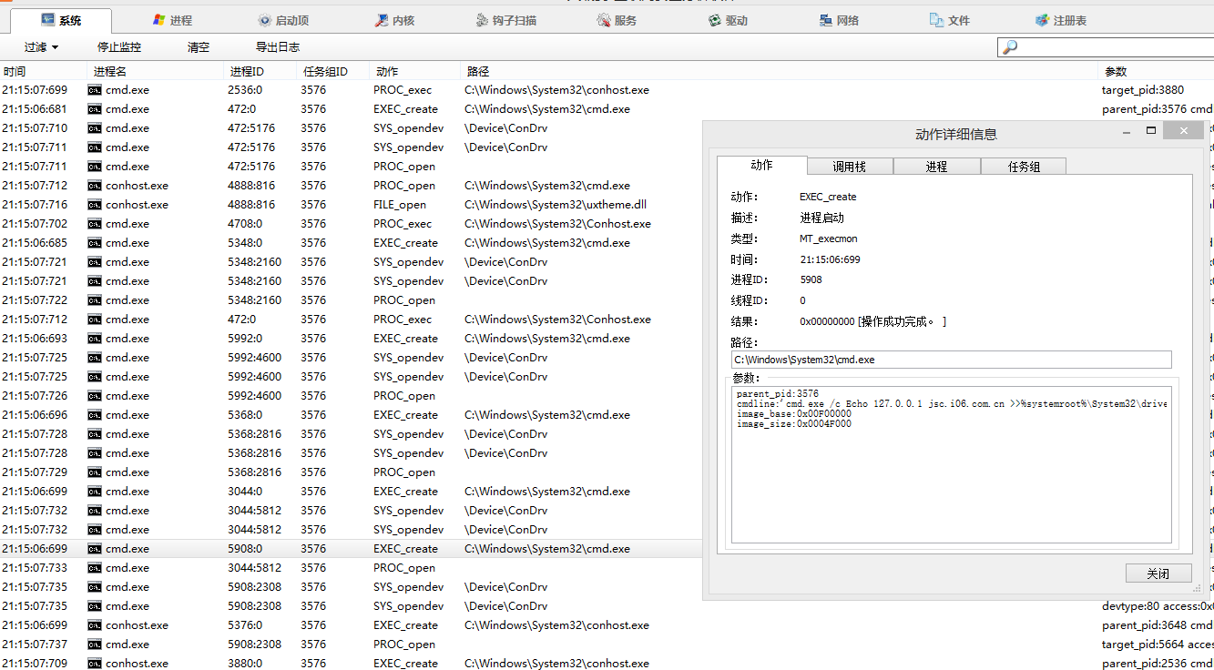1214x670 pixels.
Task: Click the magnifier icon in search box
Action: coord(1009,47)
